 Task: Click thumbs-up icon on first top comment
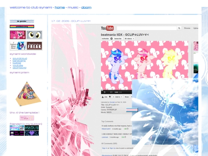[127, 129]
